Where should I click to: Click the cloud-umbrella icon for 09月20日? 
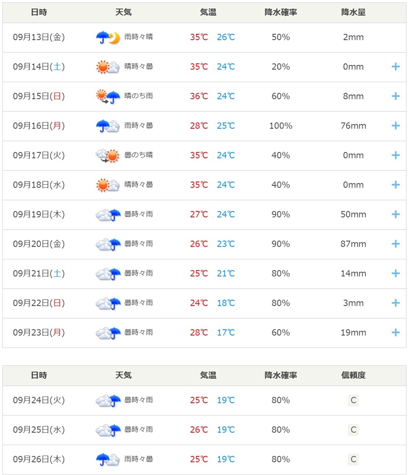click(108, 244)
